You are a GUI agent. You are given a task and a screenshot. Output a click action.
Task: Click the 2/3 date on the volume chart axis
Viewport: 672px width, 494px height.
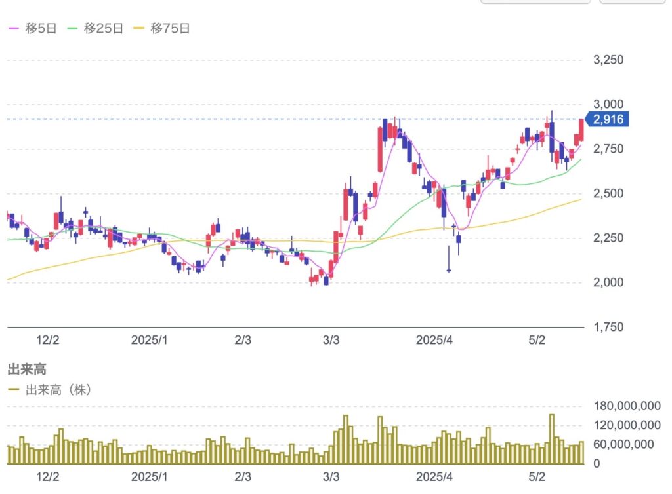pos(243,476)
